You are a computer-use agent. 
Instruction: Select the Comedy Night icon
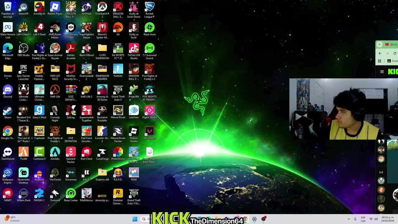pyautogui.click(x=55, y=114)
